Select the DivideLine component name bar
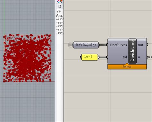Viewport: 152px width, 122px height. click(x=132, y=51)
